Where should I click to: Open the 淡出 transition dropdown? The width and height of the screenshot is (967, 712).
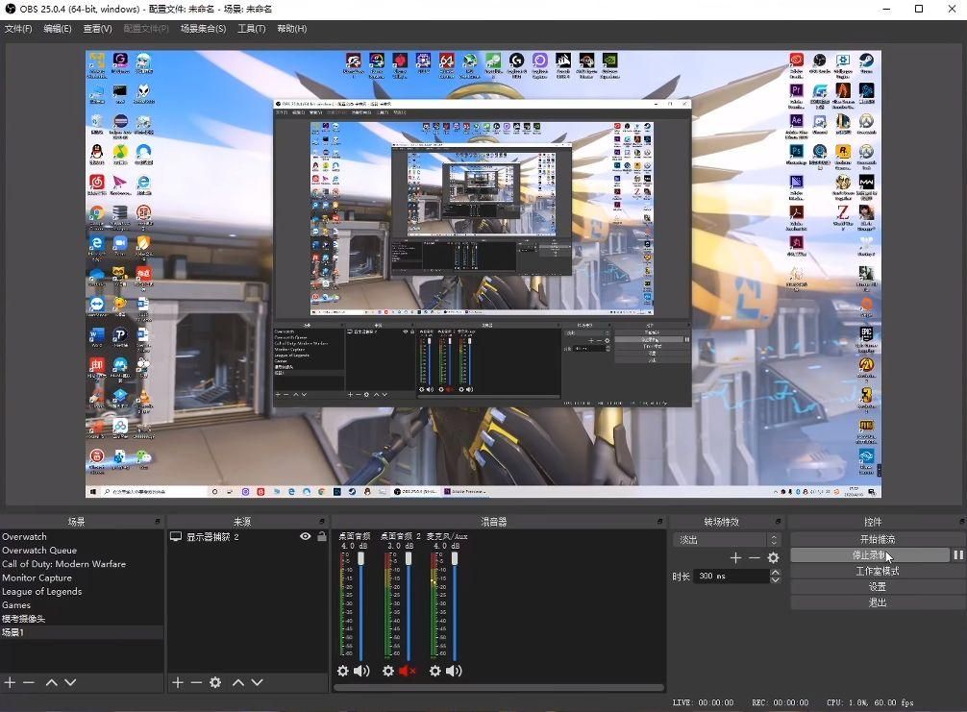(727, 539)
